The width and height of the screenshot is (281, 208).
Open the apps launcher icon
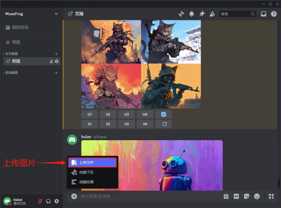[x=271, y=196]
